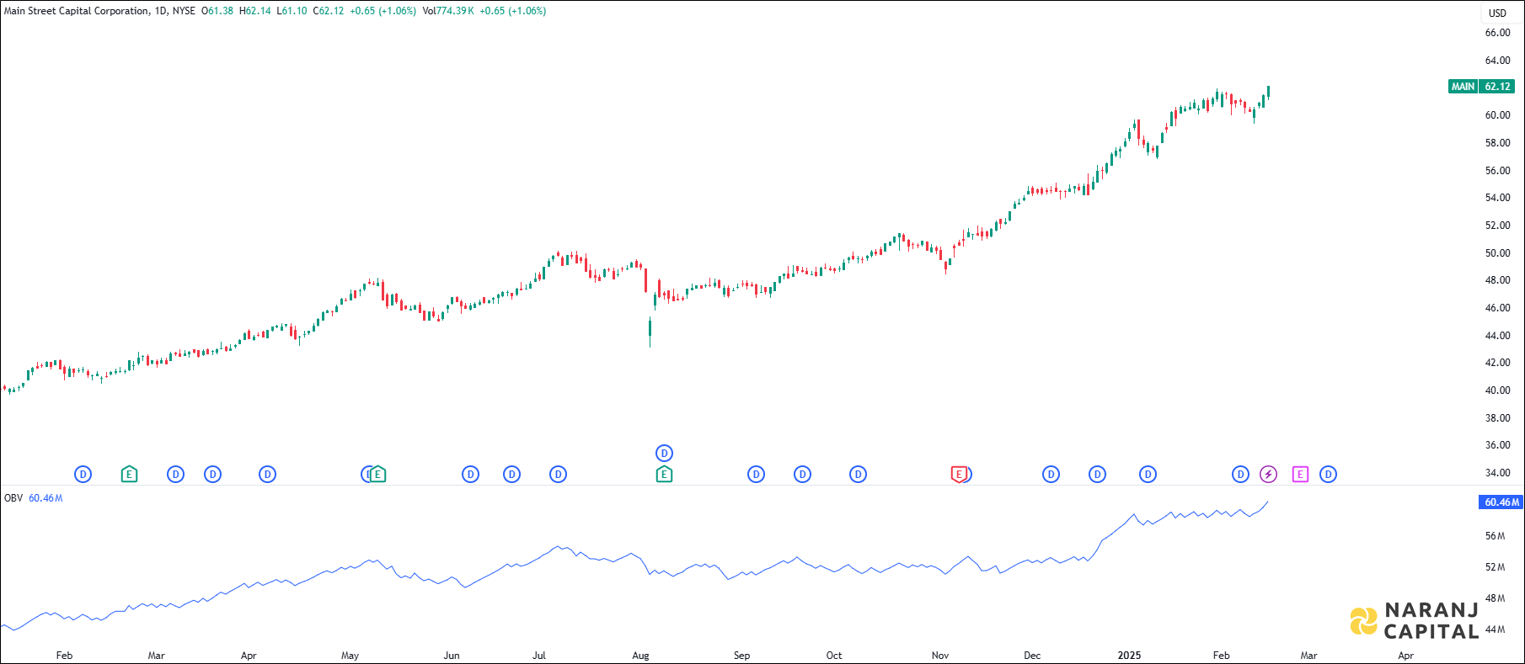Click the dividend marker in early March 2024
This screenshot has width=1525, height=664.
pos(175,475)
